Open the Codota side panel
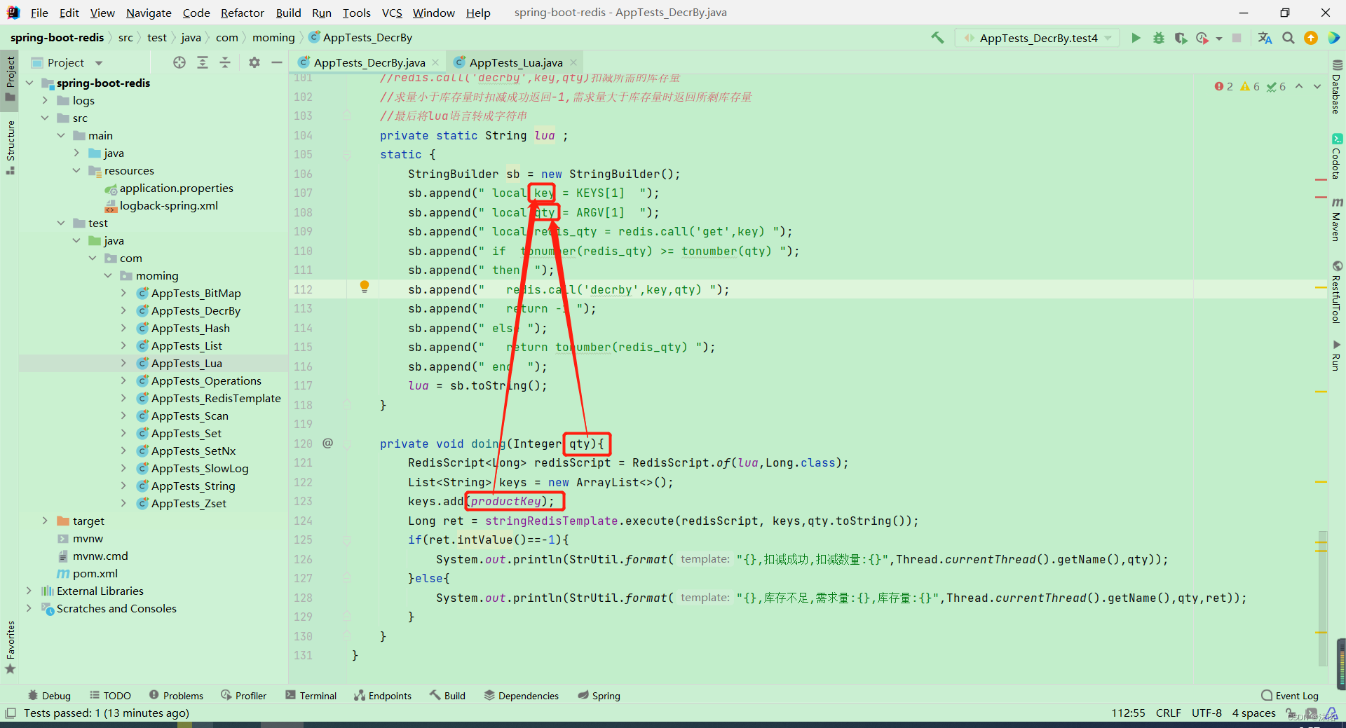1346x728 pixels. (1336, 156)
